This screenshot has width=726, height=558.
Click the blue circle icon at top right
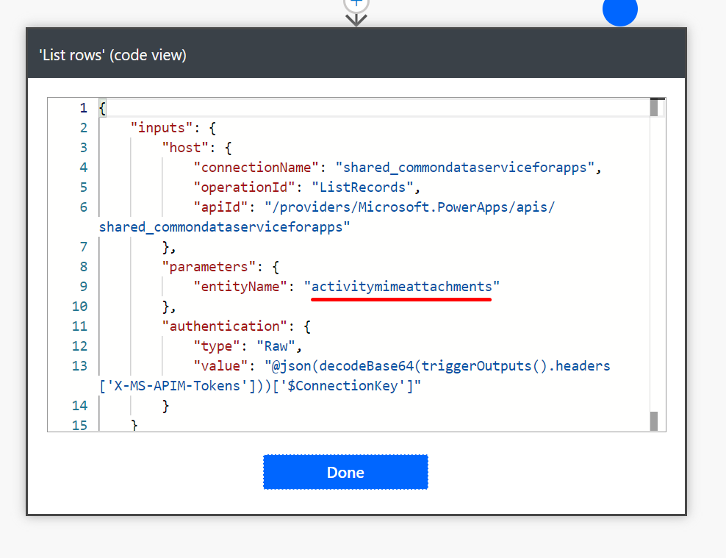619,10
